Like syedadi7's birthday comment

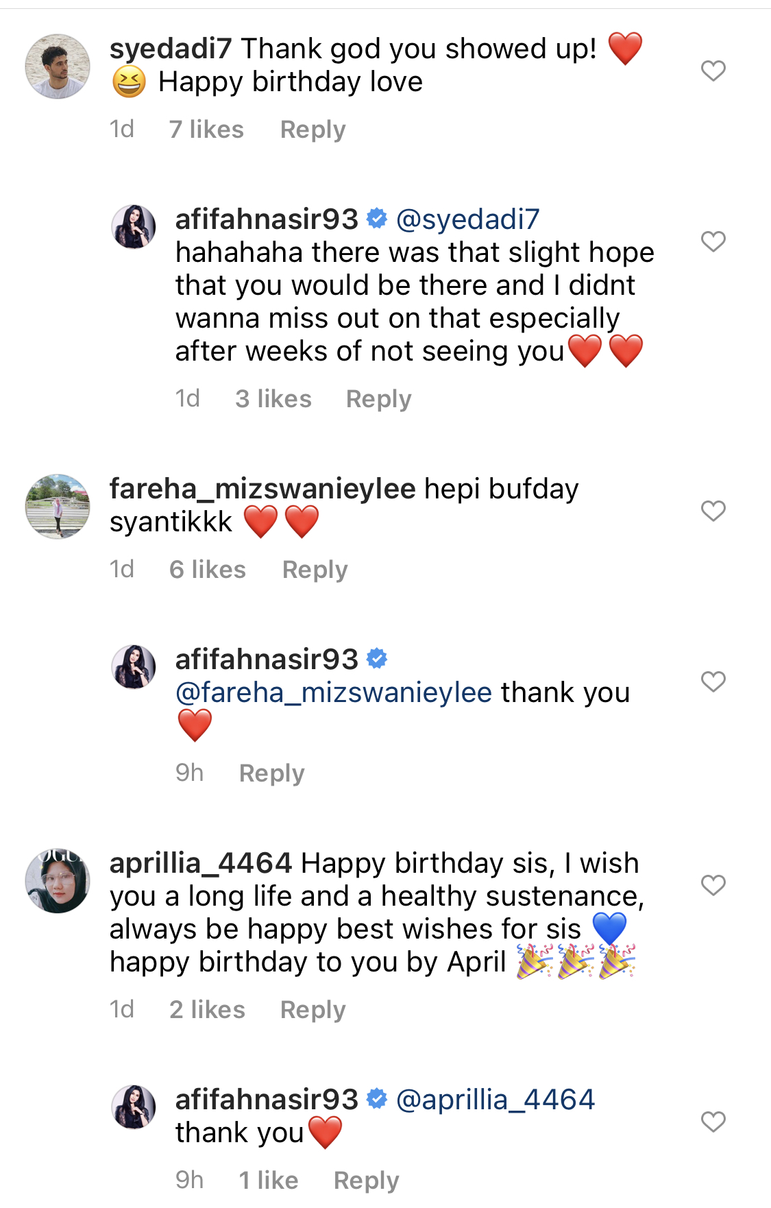click(x=713, y=71)
